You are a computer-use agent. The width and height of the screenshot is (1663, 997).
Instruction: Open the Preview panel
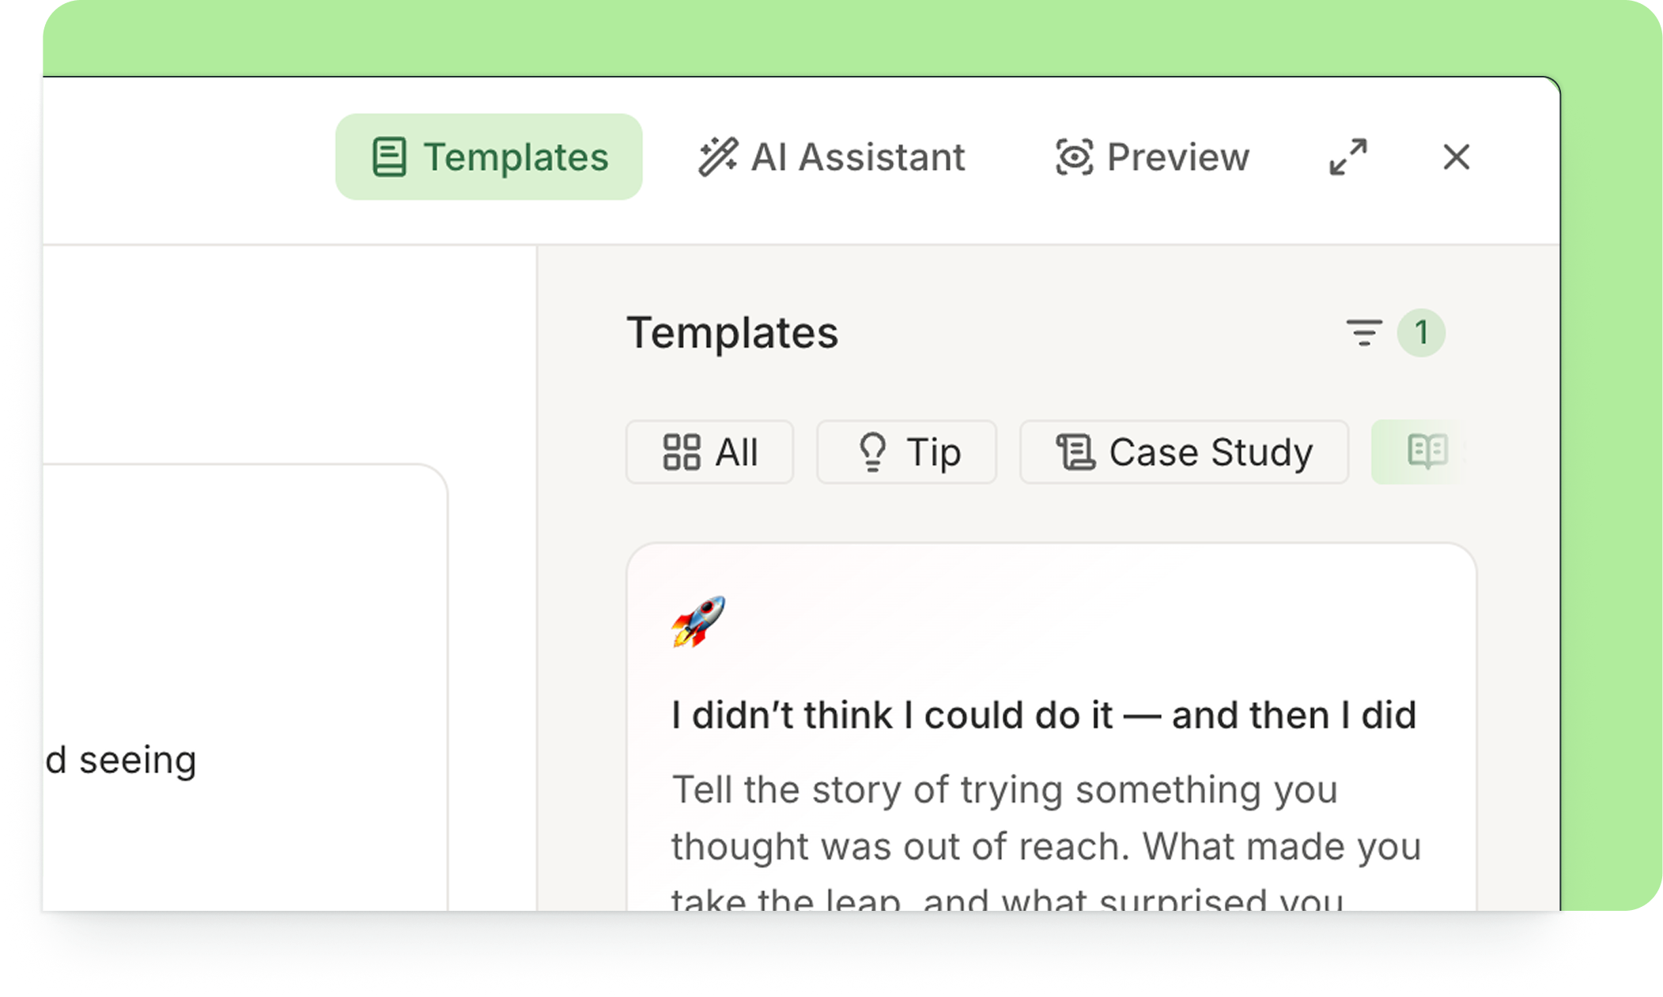pyautogui.click(x=1152, y=157)
